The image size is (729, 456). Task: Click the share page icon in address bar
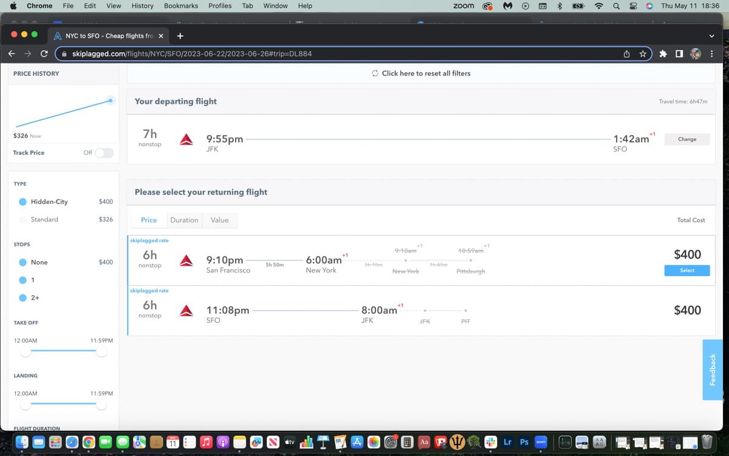(627, 54)
